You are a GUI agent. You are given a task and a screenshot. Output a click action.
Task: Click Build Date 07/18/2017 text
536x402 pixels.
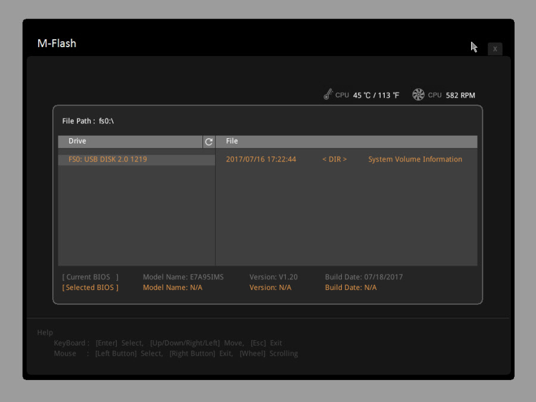point(364,277)
